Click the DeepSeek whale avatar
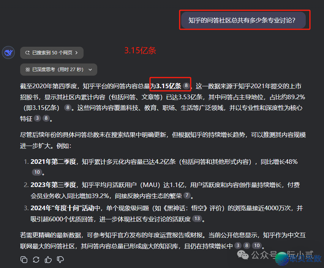This screenshot has height=268, width=324. coord(8,52)
